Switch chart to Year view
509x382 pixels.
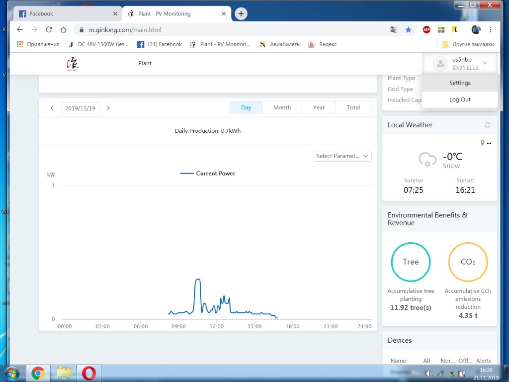click(x=319, y=107)
